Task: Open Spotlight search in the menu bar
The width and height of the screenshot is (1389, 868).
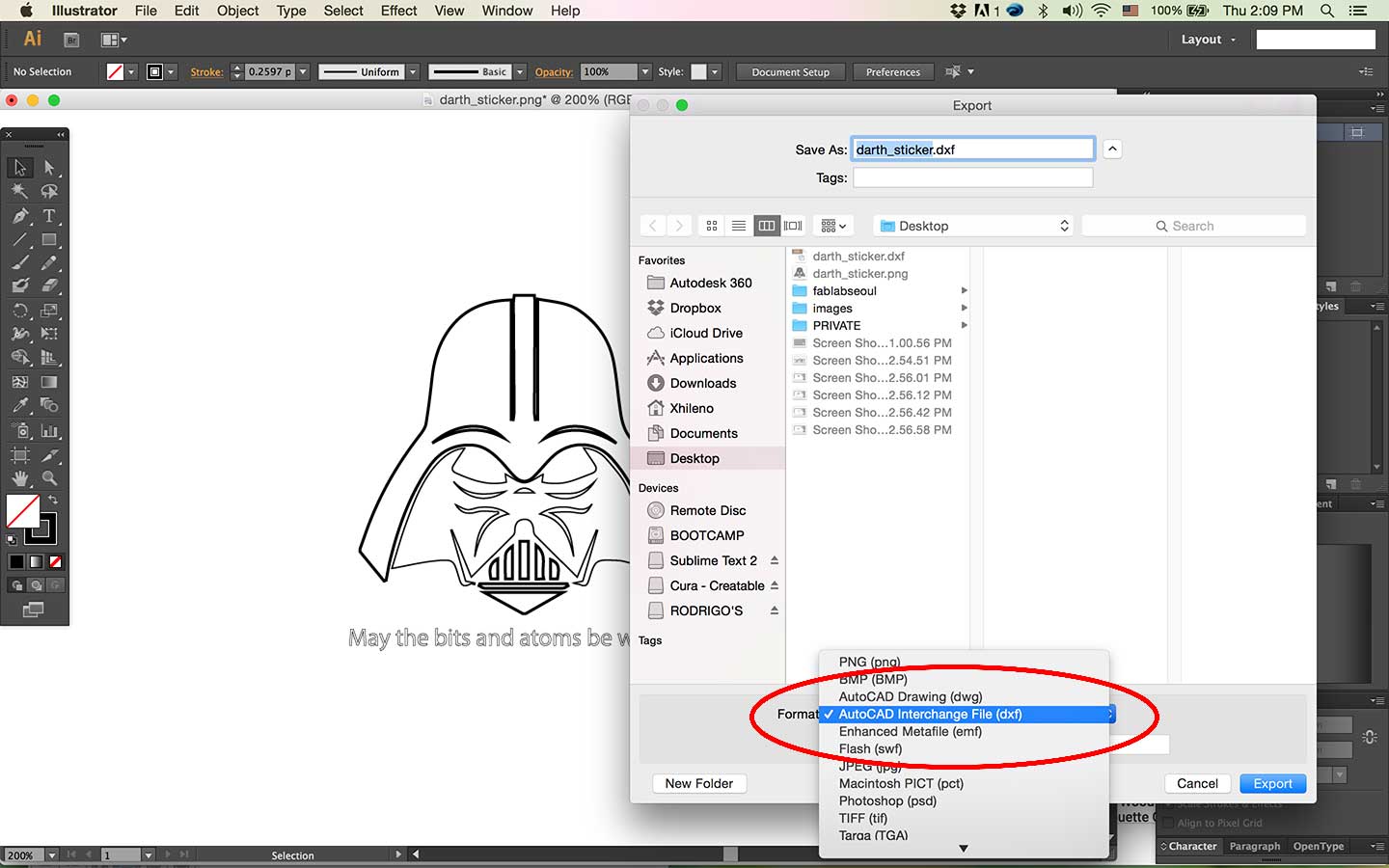Action: [x=1327, y=11]
